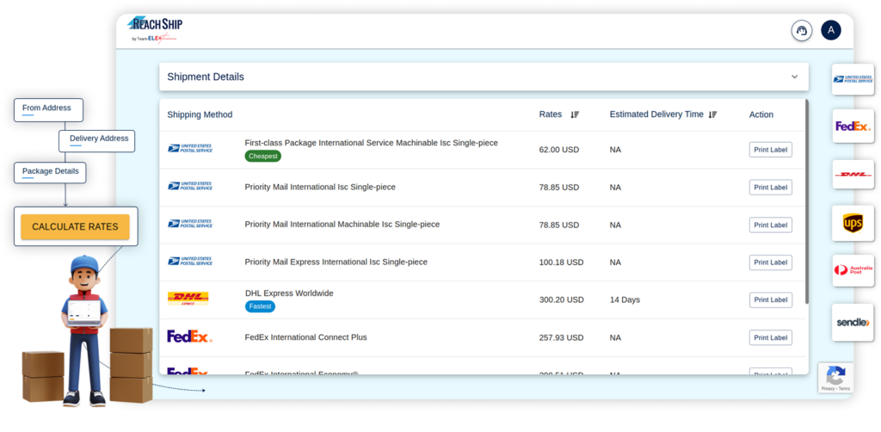
Task: Click DHL logo in DHL Express Worldwide row
Action: [188, 299]
